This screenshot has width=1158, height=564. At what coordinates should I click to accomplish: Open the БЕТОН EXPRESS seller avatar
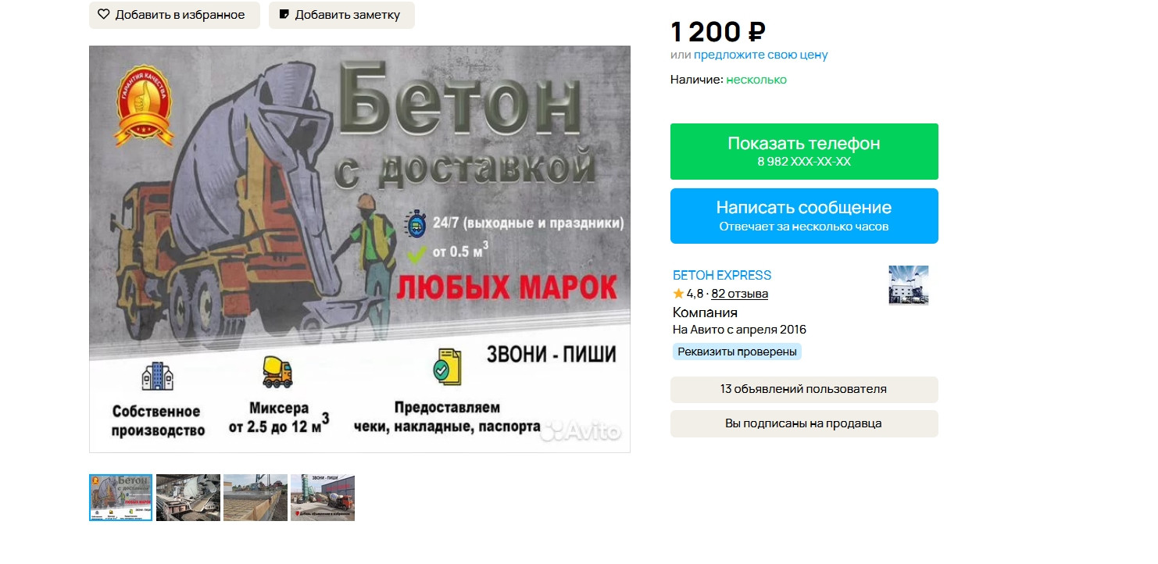pyautogui.click(x=908, y=284)
